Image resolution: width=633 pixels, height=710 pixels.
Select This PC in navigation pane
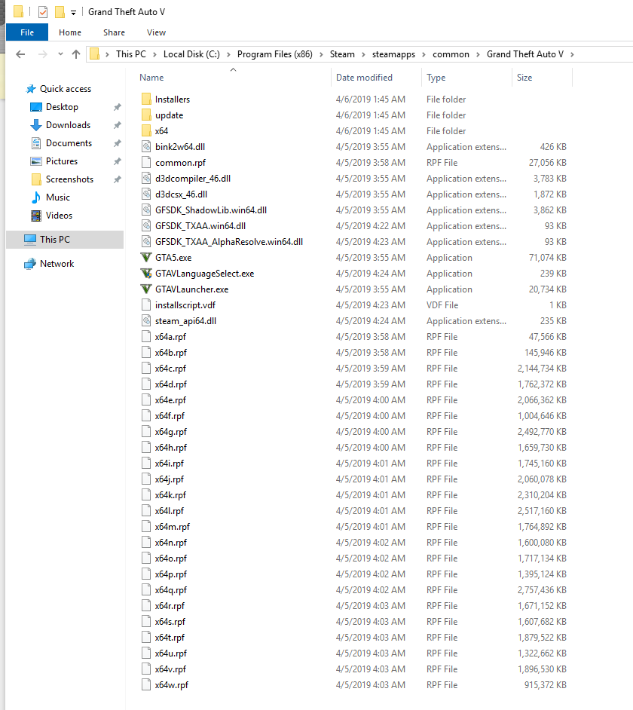[x=55, y=240]
